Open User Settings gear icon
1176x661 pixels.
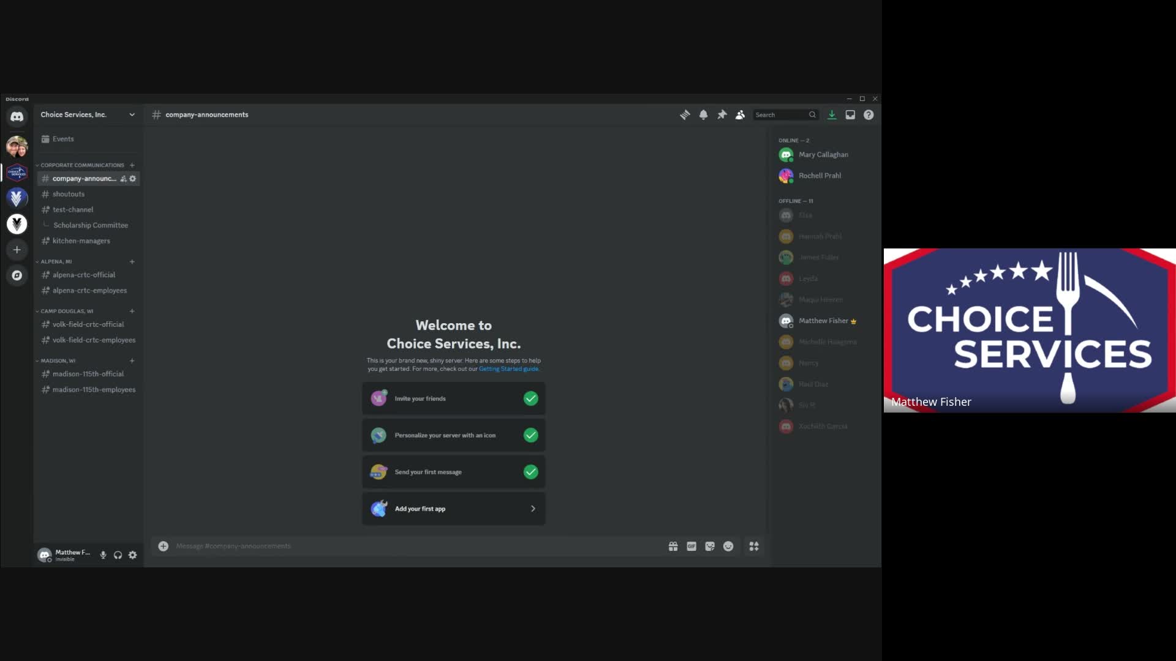133,555
